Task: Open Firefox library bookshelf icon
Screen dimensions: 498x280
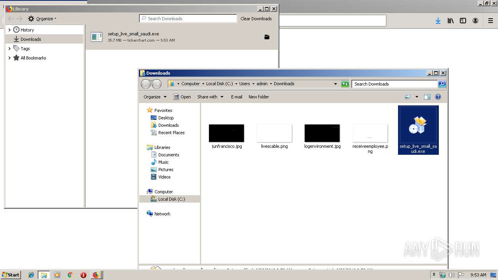Action: tap(451, 21)
